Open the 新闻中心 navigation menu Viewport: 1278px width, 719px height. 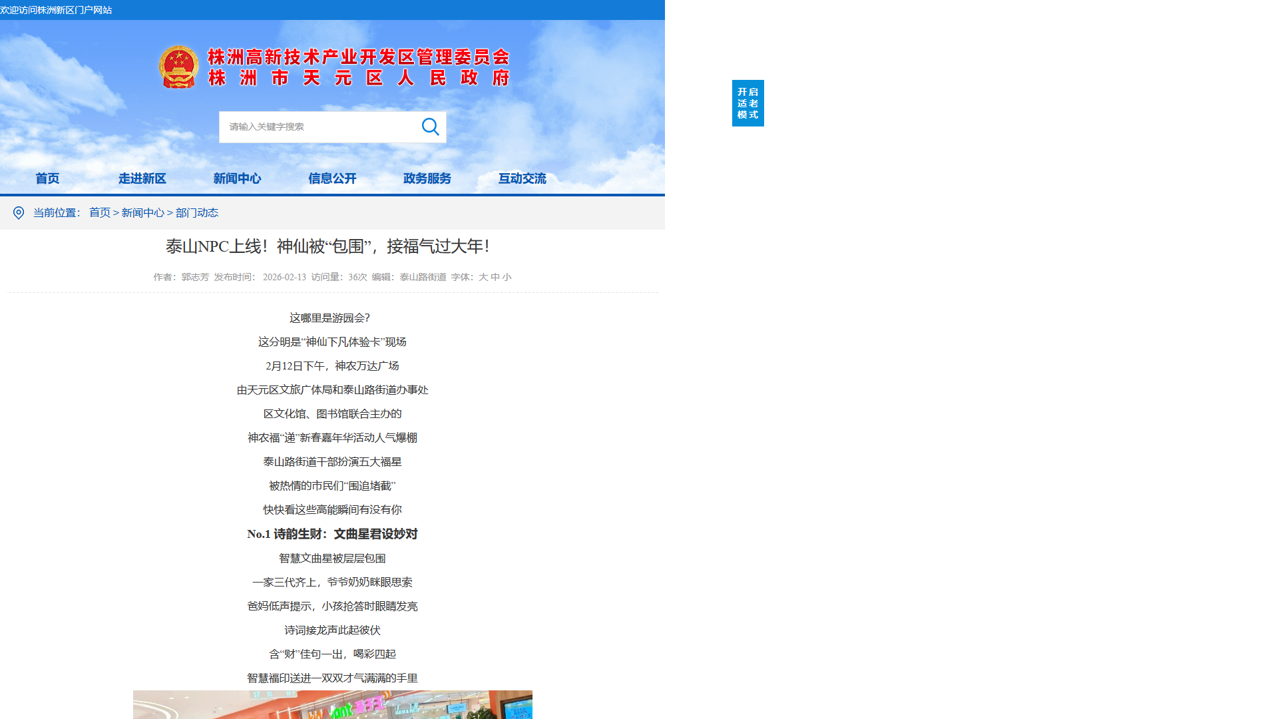[x=237, y=178]
